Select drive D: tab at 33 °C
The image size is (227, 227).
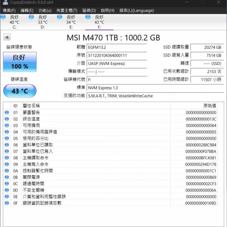[43, 22]
